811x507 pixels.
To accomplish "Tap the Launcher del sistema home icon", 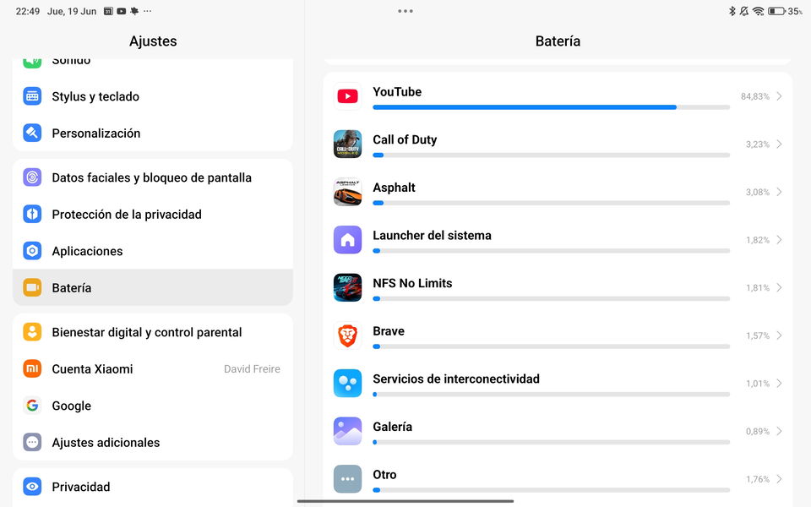I will coord(347,239).
